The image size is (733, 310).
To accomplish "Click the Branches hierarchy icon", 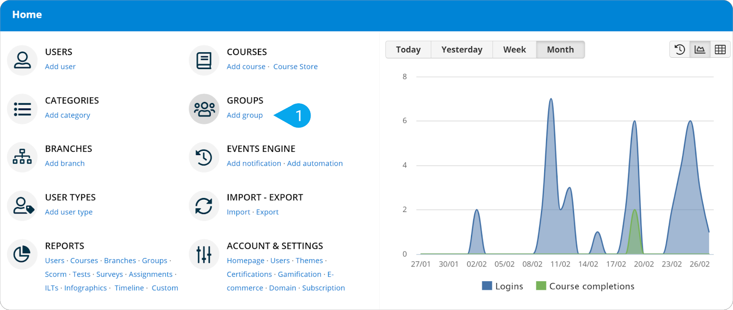I will pyautogui.click(x=22, y=157).
